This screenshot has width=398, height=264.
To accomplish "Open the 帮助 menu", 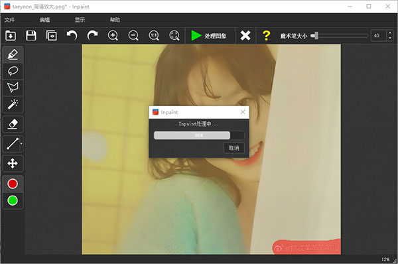I will tap(115, 20).
